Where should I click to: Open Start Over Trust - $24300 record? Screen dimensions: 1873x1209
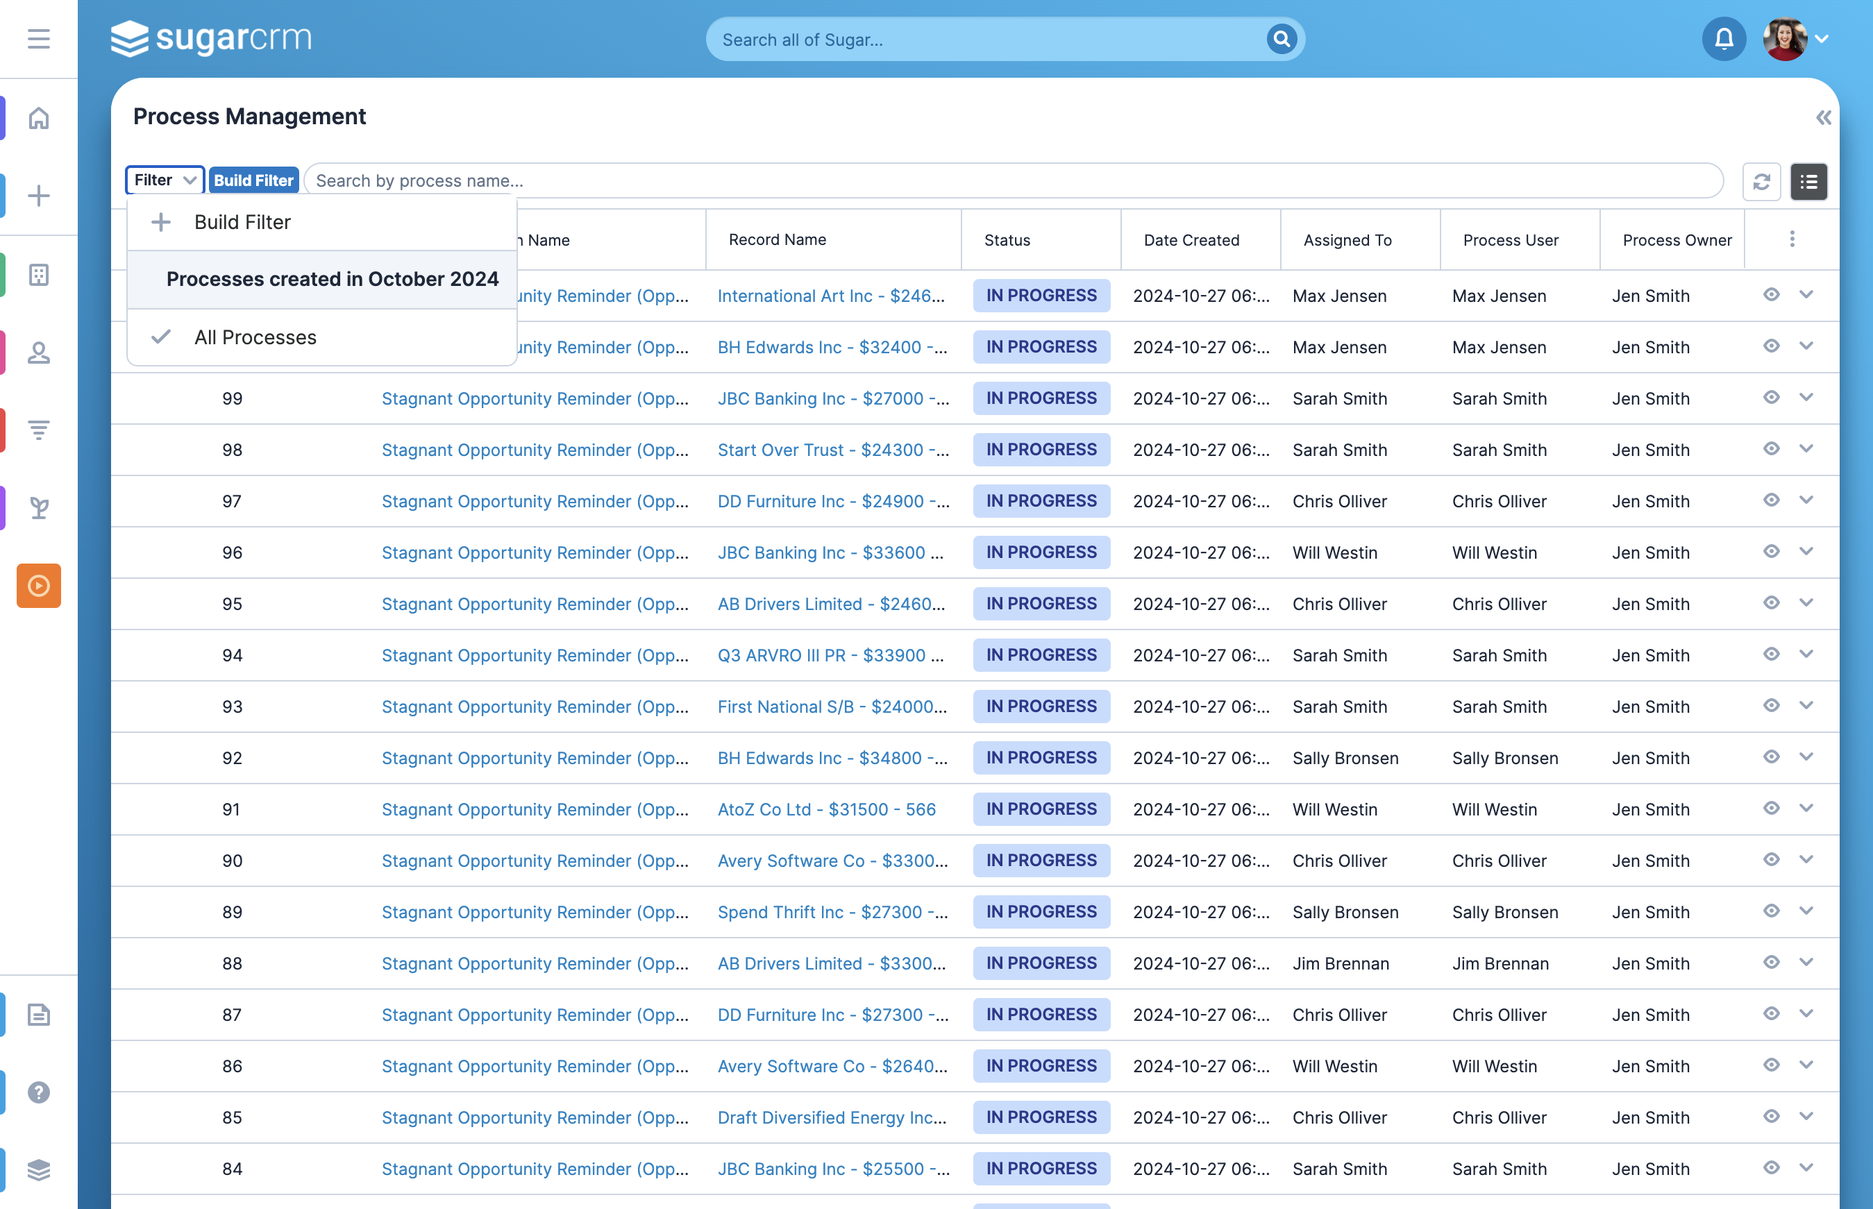(x=832, y=450)
